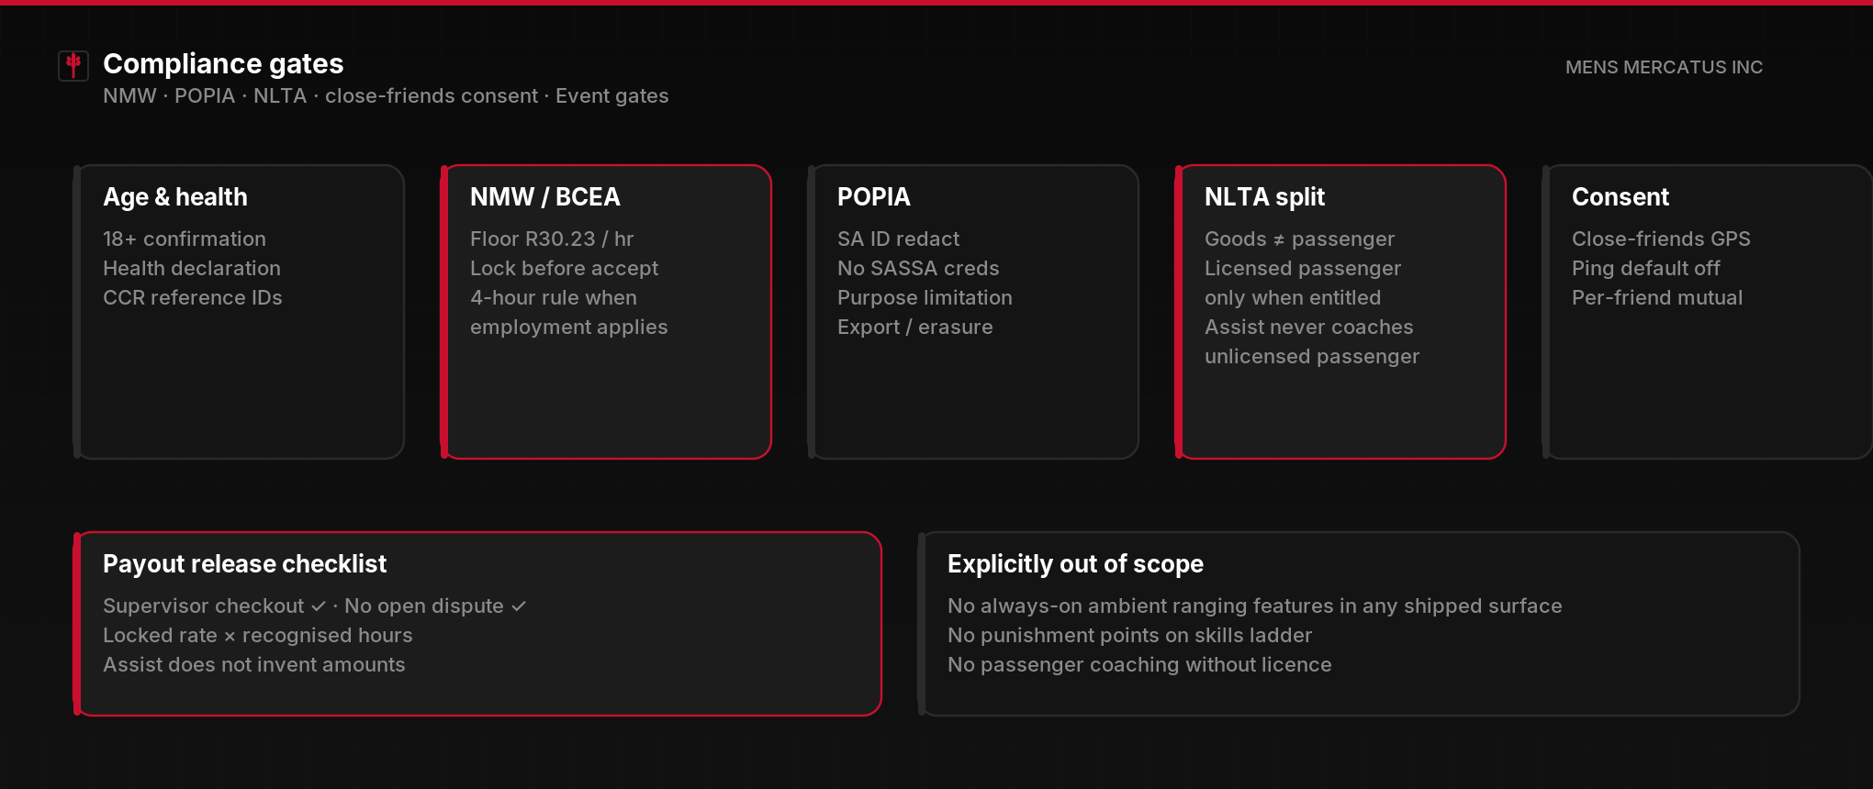Open the Payout release checklist panel
Image resolution: width=1873 pixels, height=789 pixels.
(477, 624)
